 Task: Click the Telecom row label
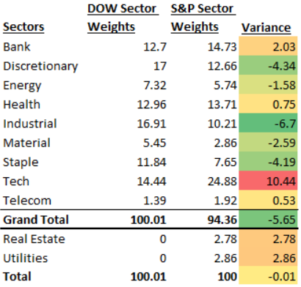[x=27, y=201]
